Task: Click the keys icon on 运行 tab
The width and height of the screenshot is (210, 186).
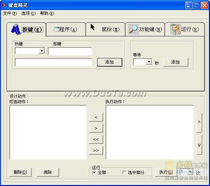Action: pyautogui.click(x=176, y=29)
